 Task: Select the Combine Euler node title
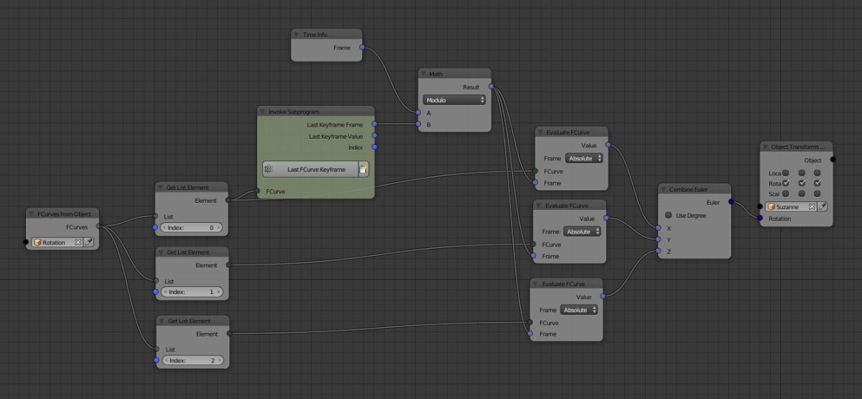(x=689, y=189)
